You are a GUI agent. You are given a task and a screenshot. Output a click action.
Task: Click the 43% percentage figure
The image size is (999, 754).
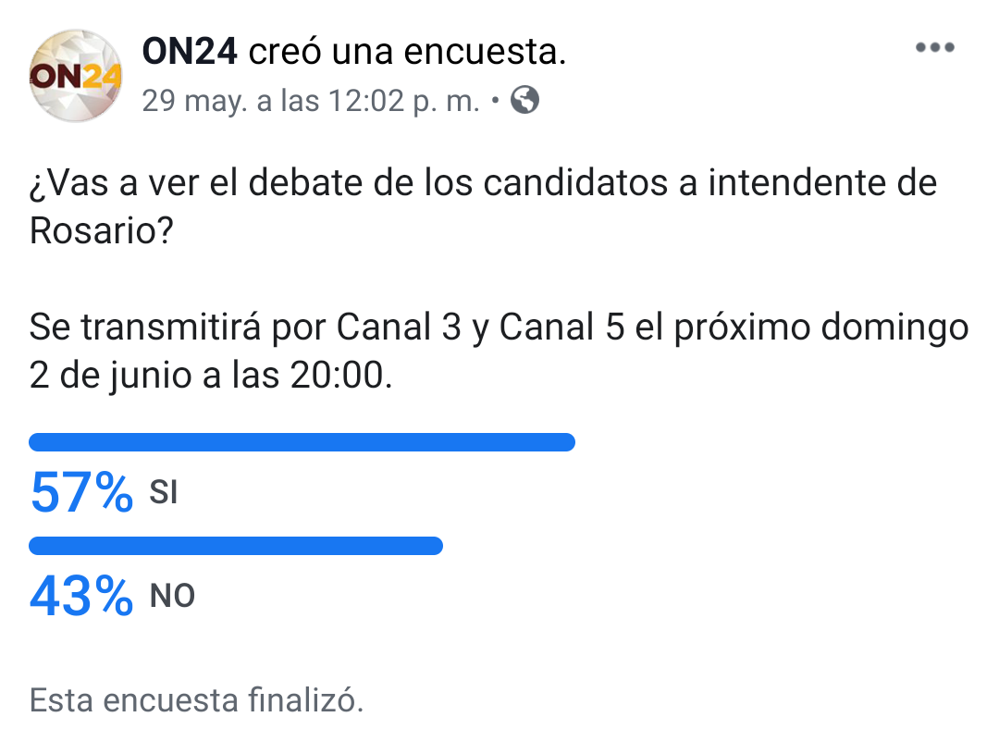point(81,596)
